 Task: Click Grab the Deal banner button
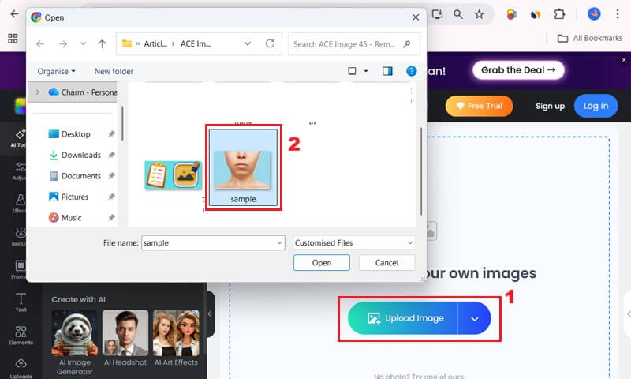[x=518, y=70]
